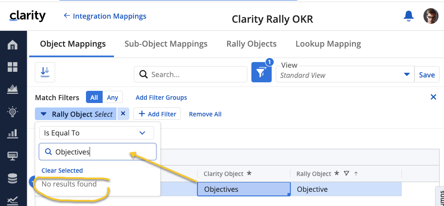444x206 pixels.
Task: Click the area chart icon in the sidebar
Action: tap(13, 89)
